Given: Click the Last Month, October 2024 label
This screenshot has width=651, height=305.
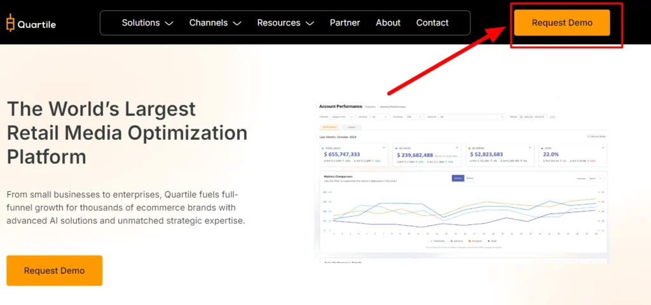Looking at the screenshot, I should (338, 137).
